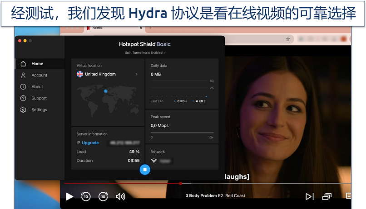Click the Duration 03:55 value

point(134,161)
